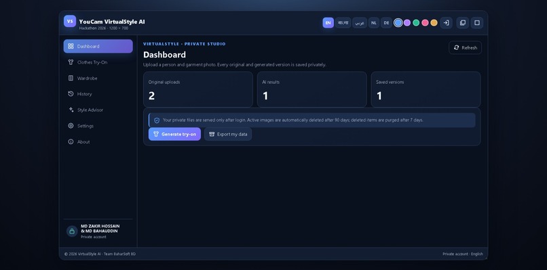
Task: Switch language to DE
Action: point(386,22)
